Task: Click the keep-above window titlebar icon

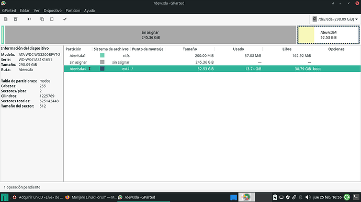Action: point(333,3)
